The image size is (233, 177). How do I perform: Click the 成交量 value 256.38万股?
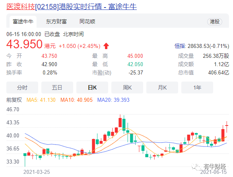(x=216, y=56)
